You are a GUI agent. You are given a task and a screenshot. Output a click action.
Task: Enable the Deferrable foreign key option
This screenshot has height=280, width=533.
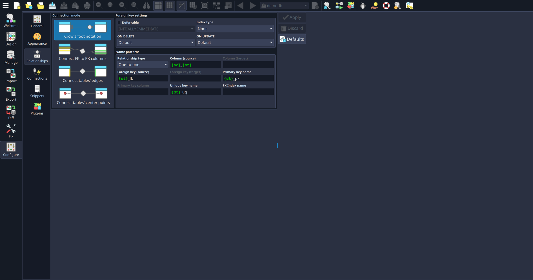[119, 22]
